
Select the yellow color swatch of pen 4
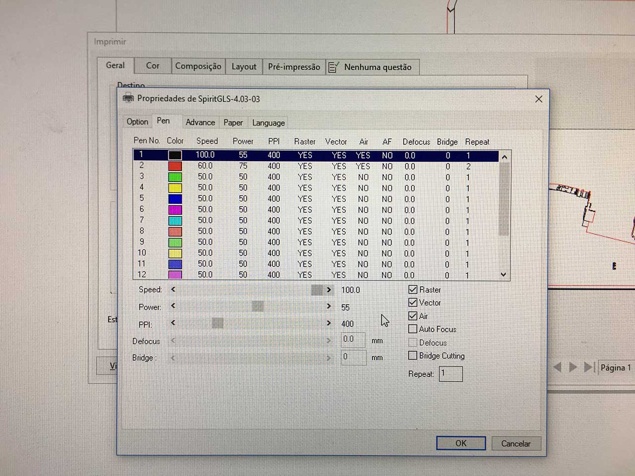point(175,188)
